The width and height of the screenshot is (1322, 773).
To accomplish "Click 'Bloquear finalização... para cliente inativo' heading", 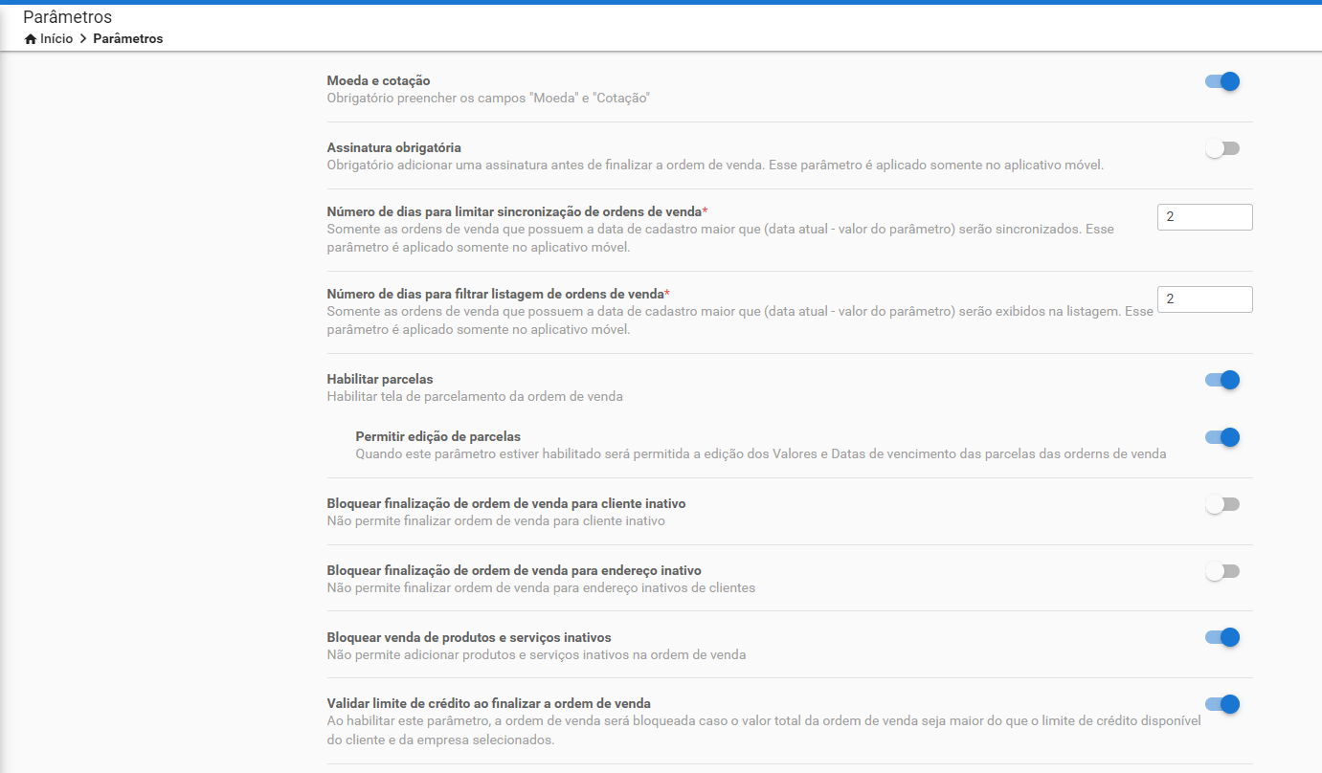I will point(505,503).
